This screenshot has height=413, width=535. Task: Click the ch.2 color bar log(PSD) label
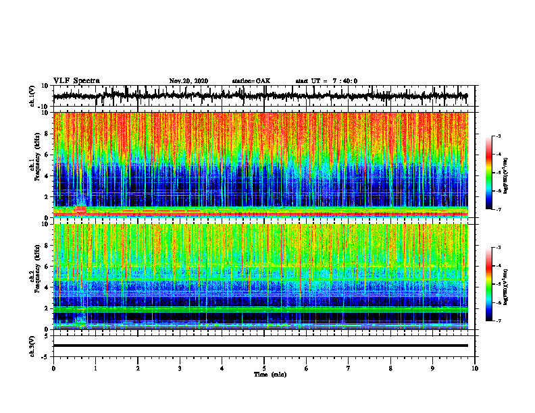coord(506,287)
